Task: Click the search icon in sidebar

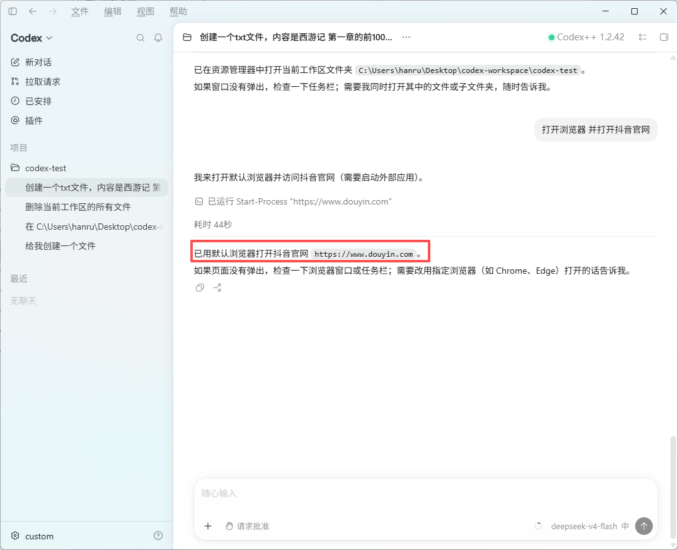Action: [141, 38]
